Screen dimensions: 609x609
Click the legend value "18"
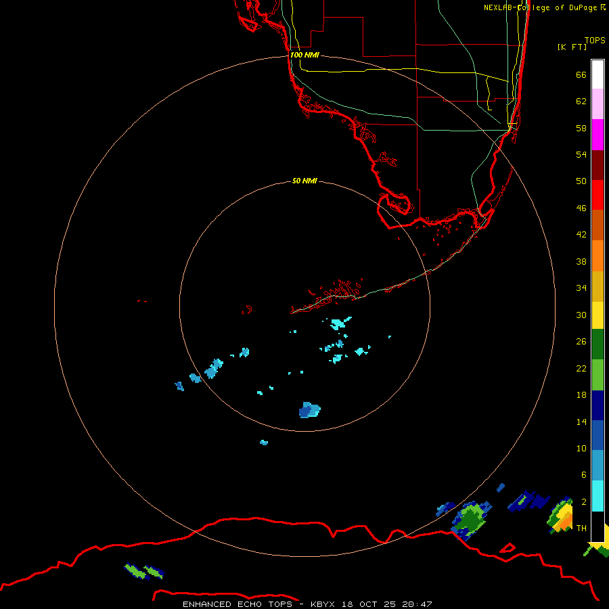(581, 395)
